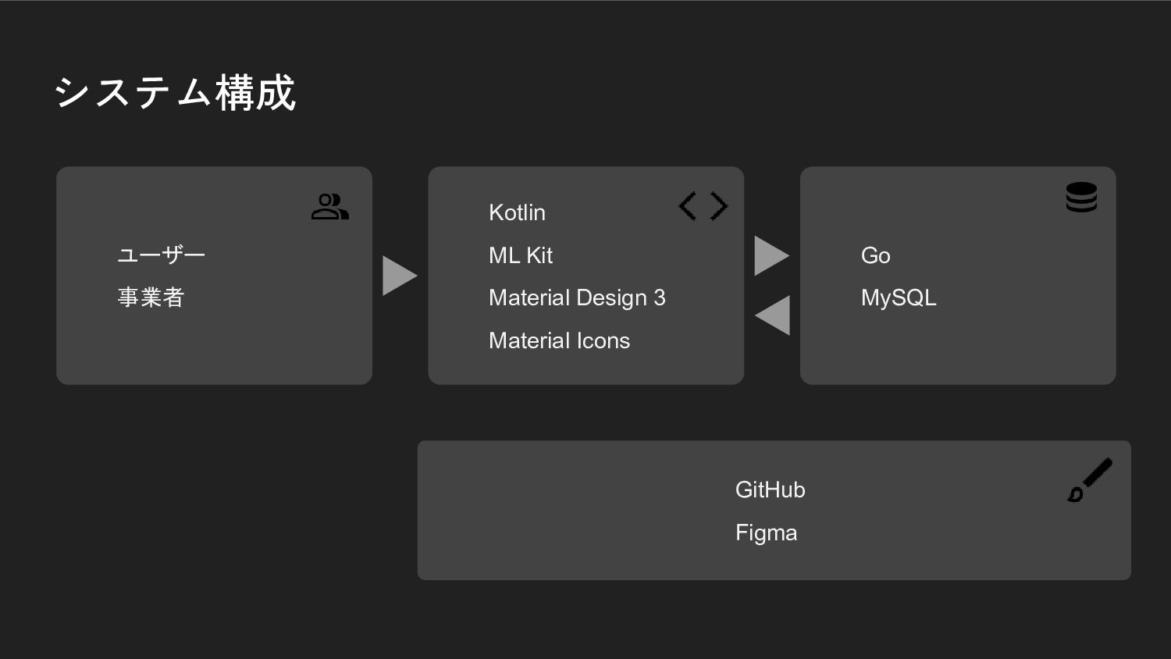Click right-pointing arrow toward Go card
This screenshot has height=659, width=1171.
tap(772, 256)
